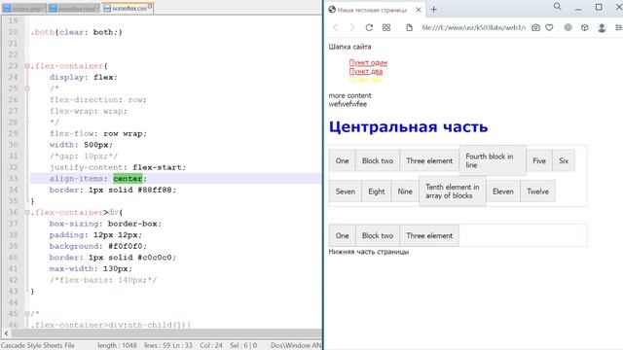This screenshot has width=623, height=350.
Task: Click the flex block Eight
Action: 377,192
